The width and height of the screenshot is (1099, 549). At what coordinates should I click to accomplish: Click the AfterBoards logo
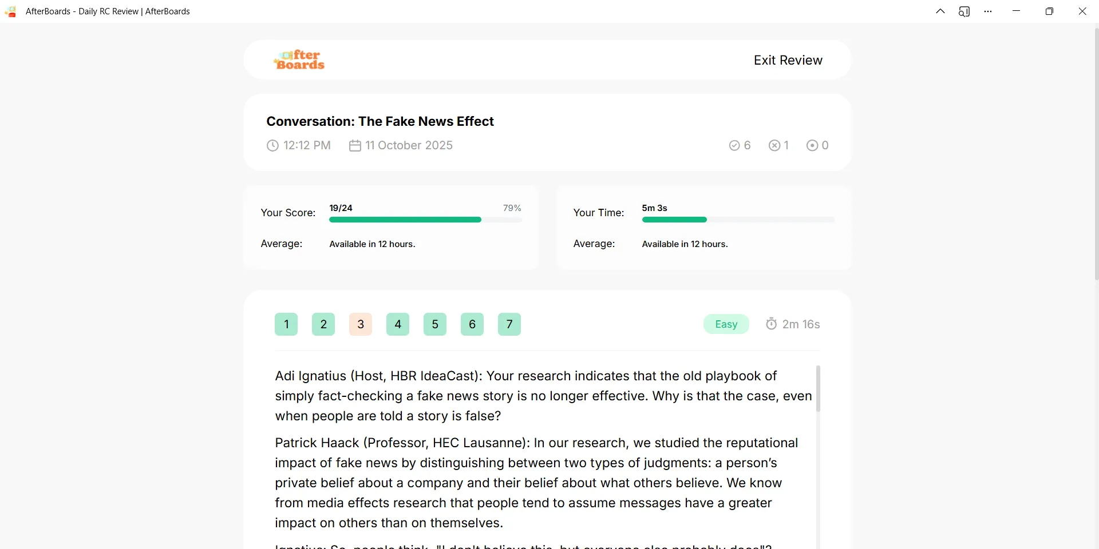click(x=299, y=59)
